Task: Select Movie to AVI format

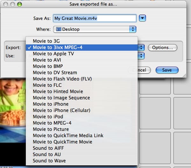Action: (47, 60)
